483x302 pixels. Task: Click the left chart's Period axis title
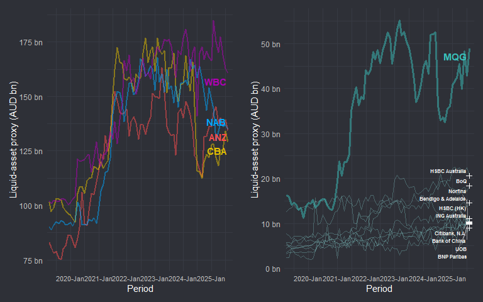pos(140,289)
